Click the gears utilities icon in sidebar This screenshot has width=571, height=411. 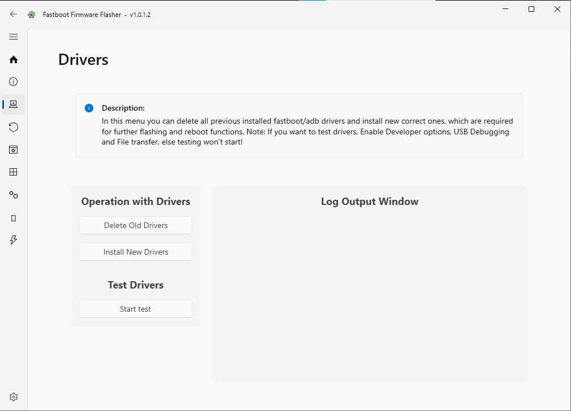(13, 194)
